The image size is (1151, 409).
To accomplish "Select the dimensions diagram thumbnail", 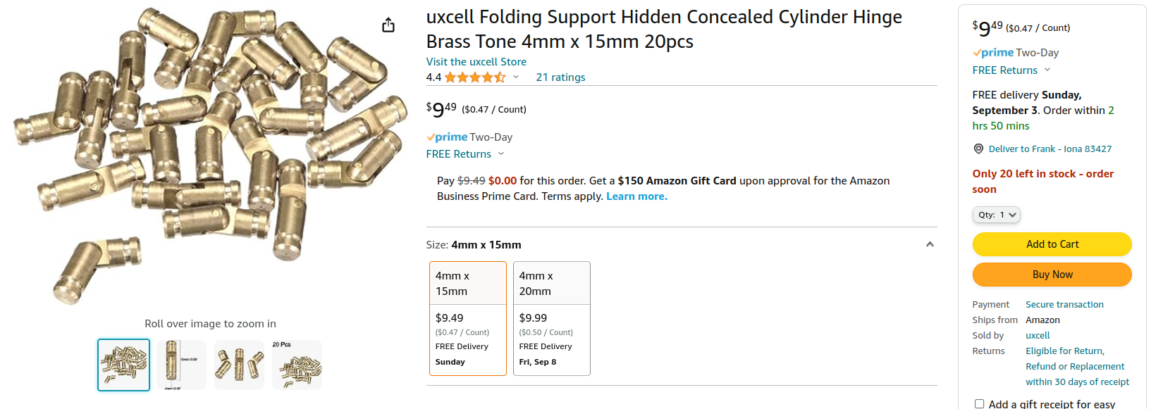I will pos(181,365).
